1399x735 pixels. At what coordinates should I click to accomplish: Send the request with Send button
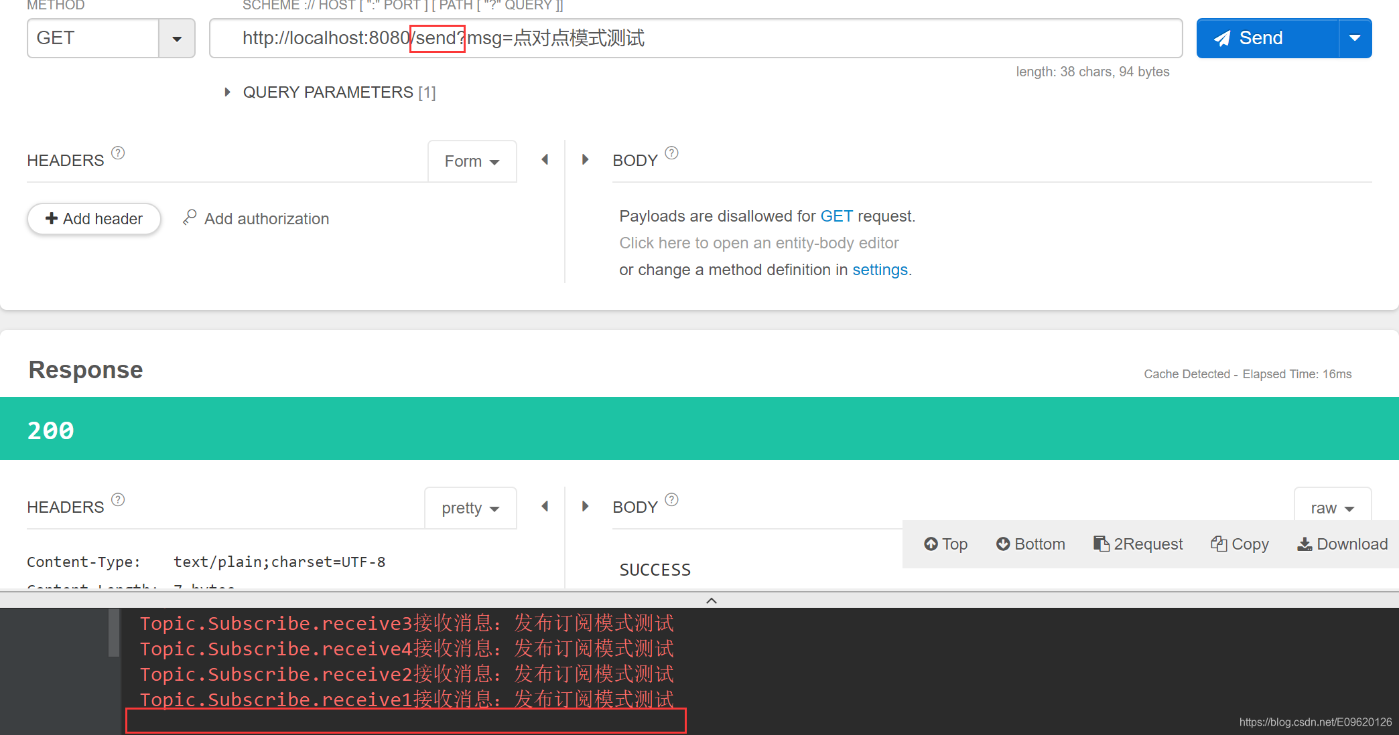click(x=1268, y=38)
